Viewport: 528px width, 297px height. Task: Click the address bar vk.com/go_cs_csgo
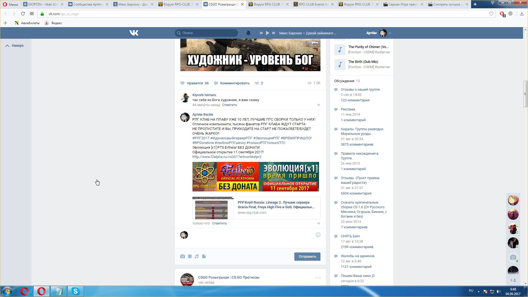click(267, 14)
